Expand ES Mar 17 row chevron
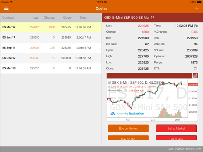The width and height of the screenshot is (203, 152). pyautogui.click(x=99, y=27)
